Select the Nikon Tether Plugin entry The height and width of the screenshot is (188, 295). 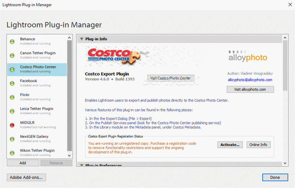[x=37, y=153]
